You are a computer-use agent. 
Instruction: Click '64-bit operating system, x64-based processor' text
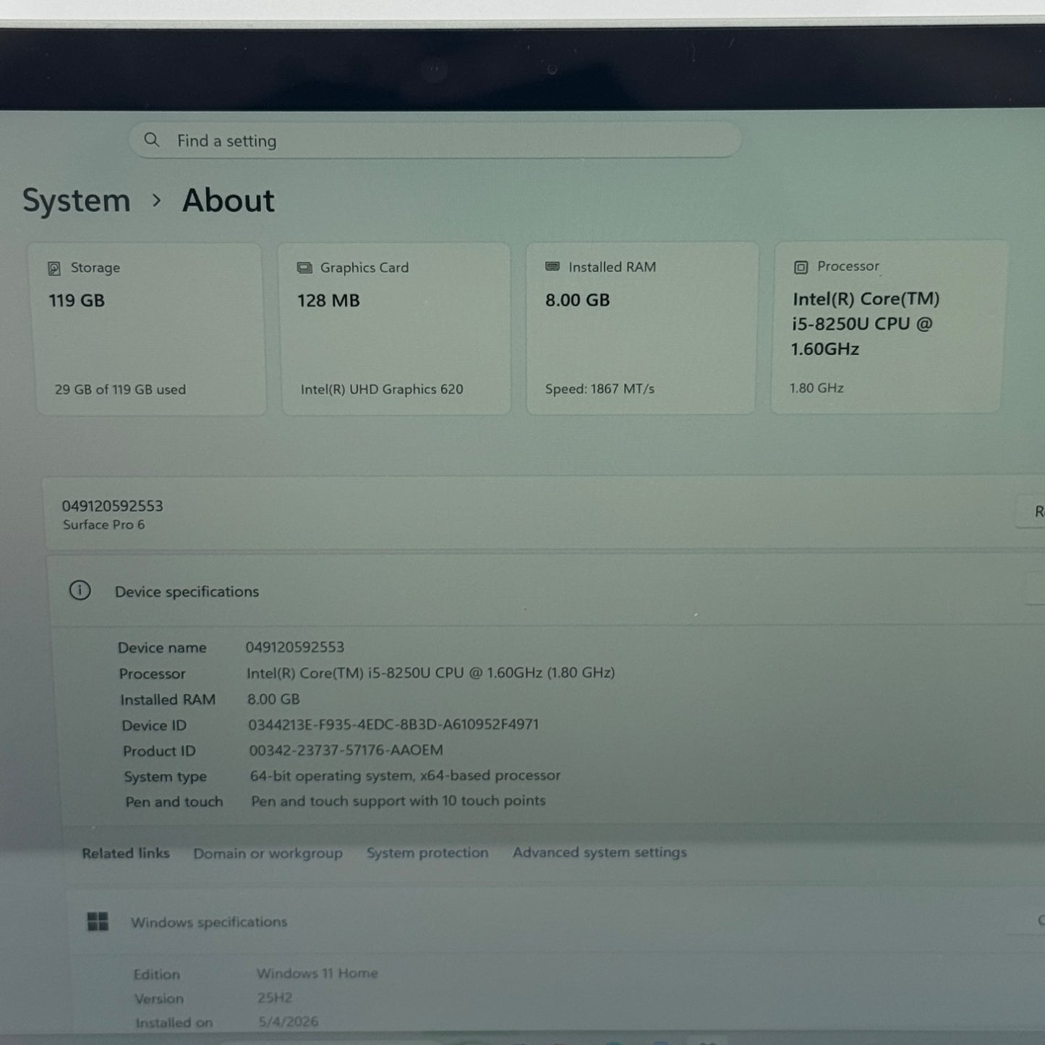405,775
